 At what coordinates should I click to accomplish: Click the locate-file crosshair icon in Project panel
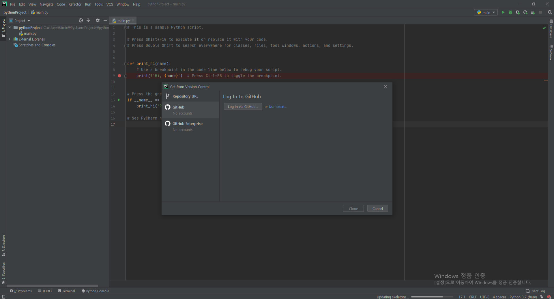(81, 20)
